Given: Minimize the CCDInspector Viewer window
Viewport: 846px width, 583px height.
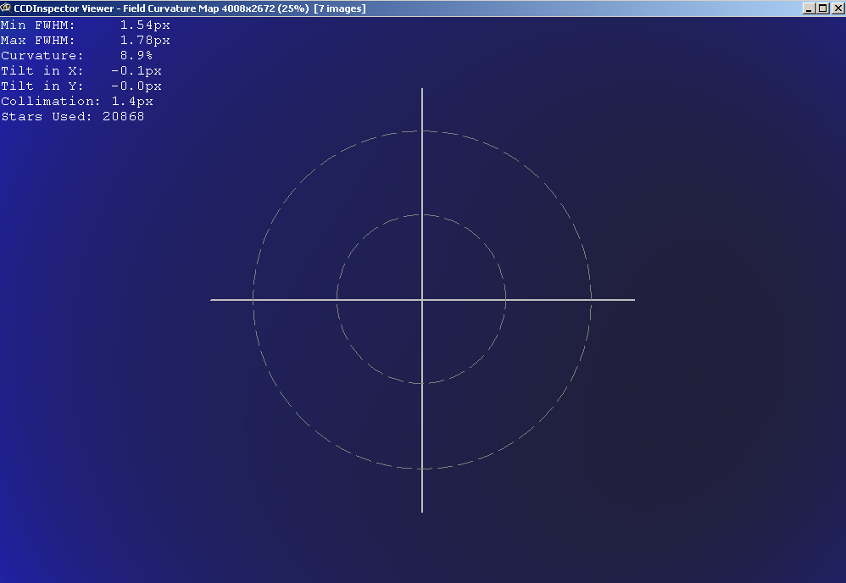Looking at the screenshot, I should point(809,8).
